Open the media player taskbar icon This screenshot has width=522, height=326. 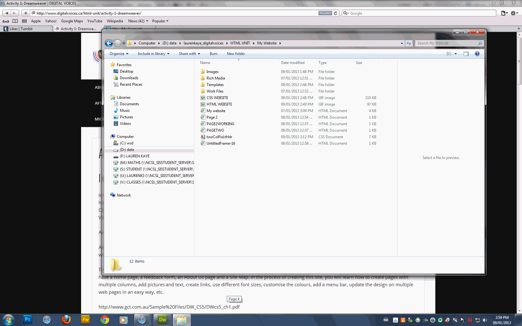point(124,319)
